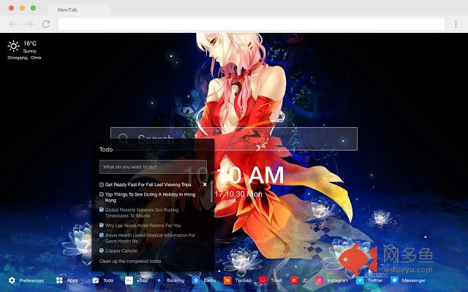Check 'Get Ready Fast For Fall Leaf' todo
The image size is (468, 292).
click(102, 185)
